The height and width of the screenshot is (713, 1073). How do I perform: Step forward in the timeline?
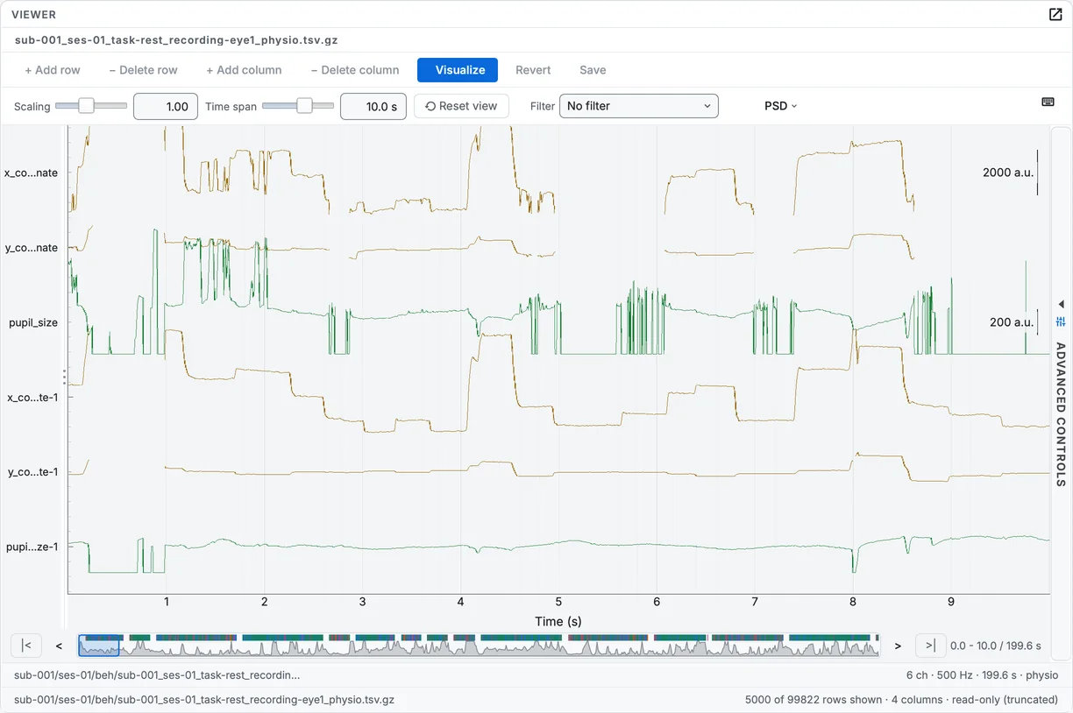pos(898,646)
